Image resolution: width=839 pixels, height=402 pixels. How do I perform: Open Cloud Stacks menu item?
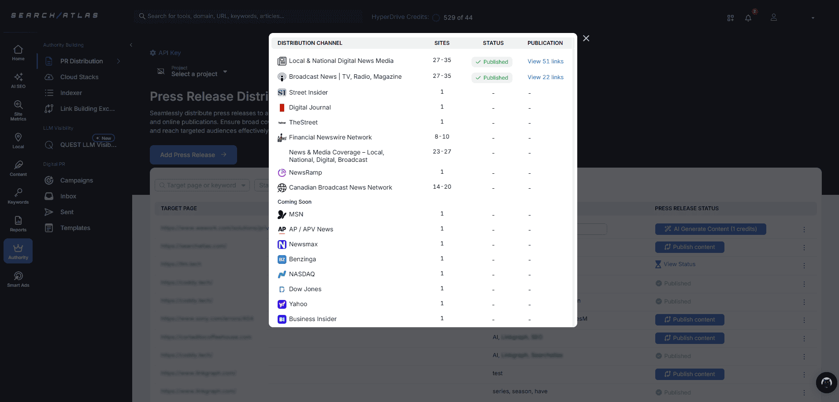[79, 77]
